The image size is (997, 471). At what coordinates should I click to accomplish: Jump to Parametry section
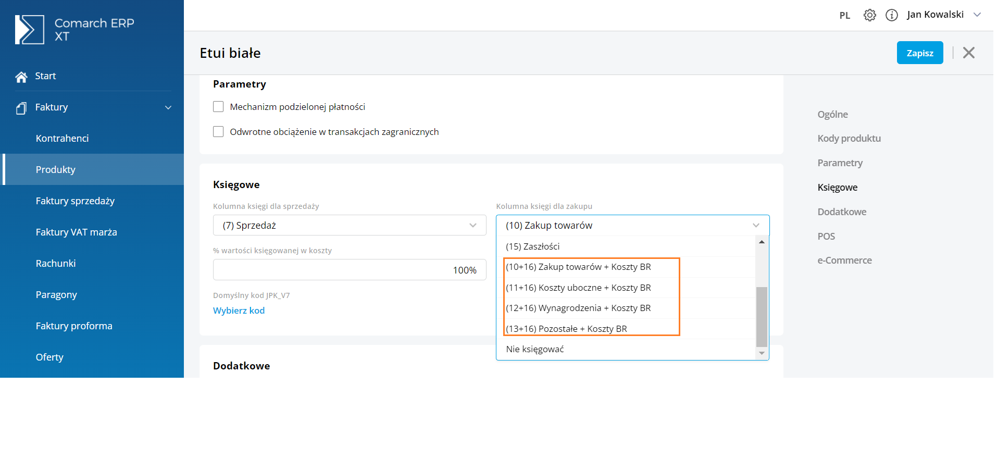point(840,163)
